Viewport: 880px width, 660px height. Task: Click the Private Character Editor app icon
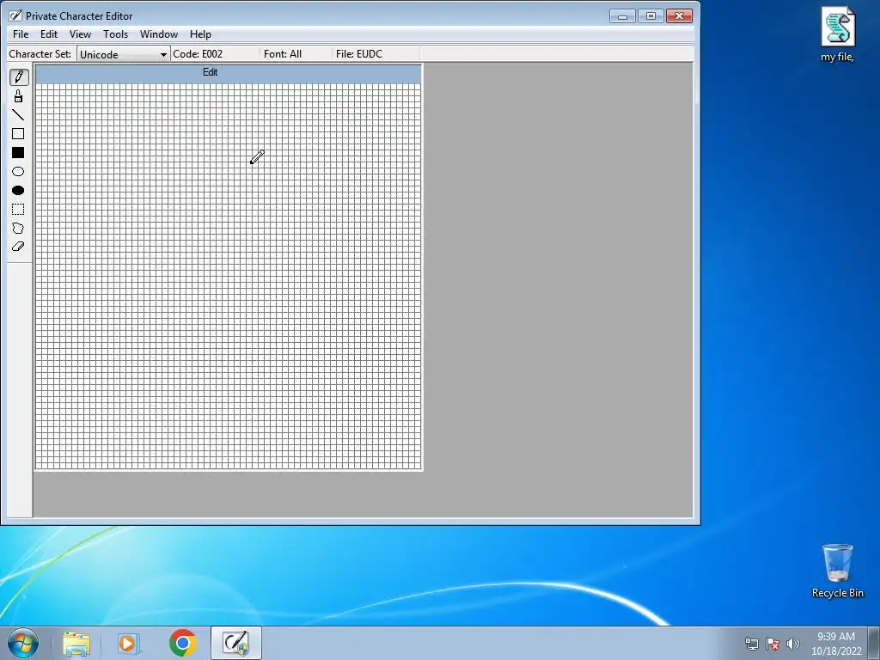[15, 15]
